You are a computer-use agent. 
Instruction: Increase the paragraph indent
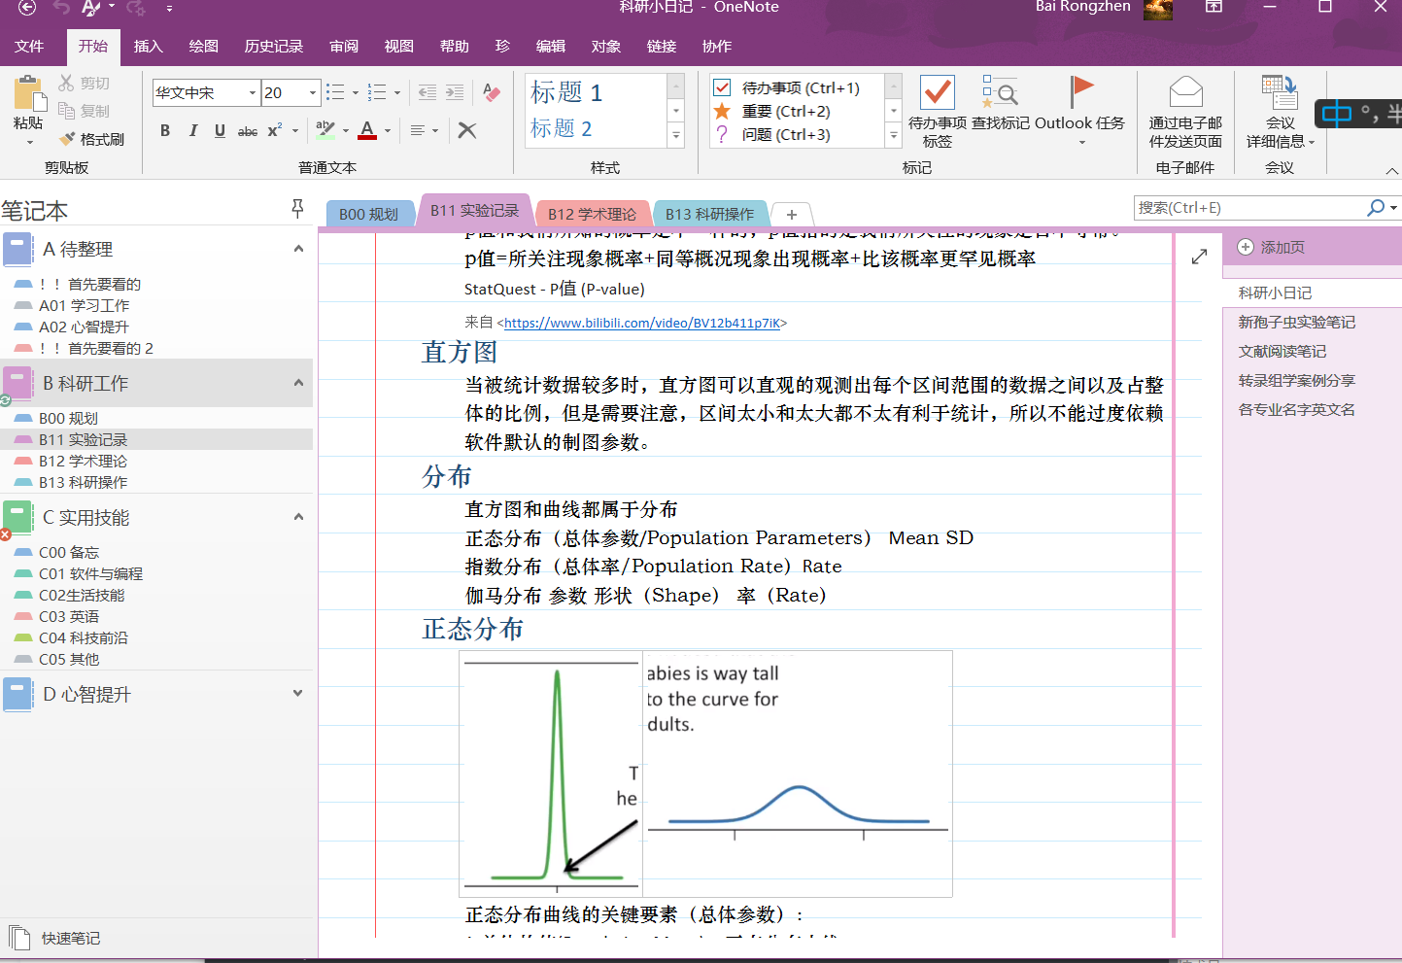click(455, 92)
